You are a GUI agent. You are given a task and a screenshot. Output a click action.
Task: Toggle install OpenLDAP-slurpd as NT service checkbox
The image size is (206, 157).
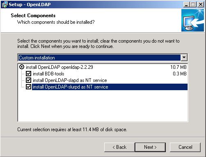tap(28, 87)
